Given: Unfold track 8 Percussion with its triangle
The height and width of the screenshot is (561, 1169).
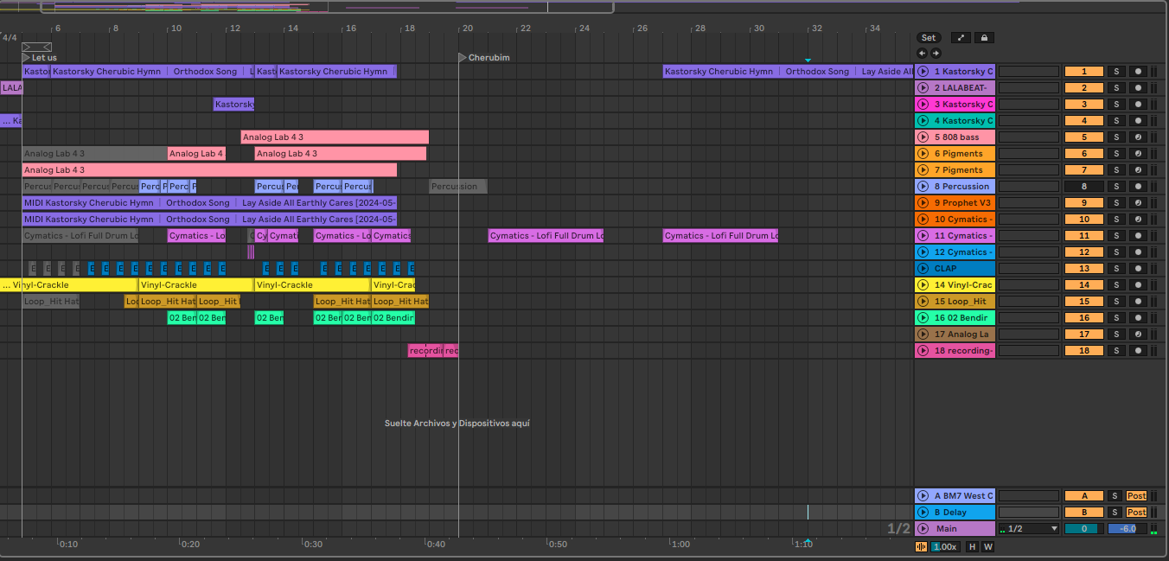Looking at the screenshot, I should click(x=923, y=187).
